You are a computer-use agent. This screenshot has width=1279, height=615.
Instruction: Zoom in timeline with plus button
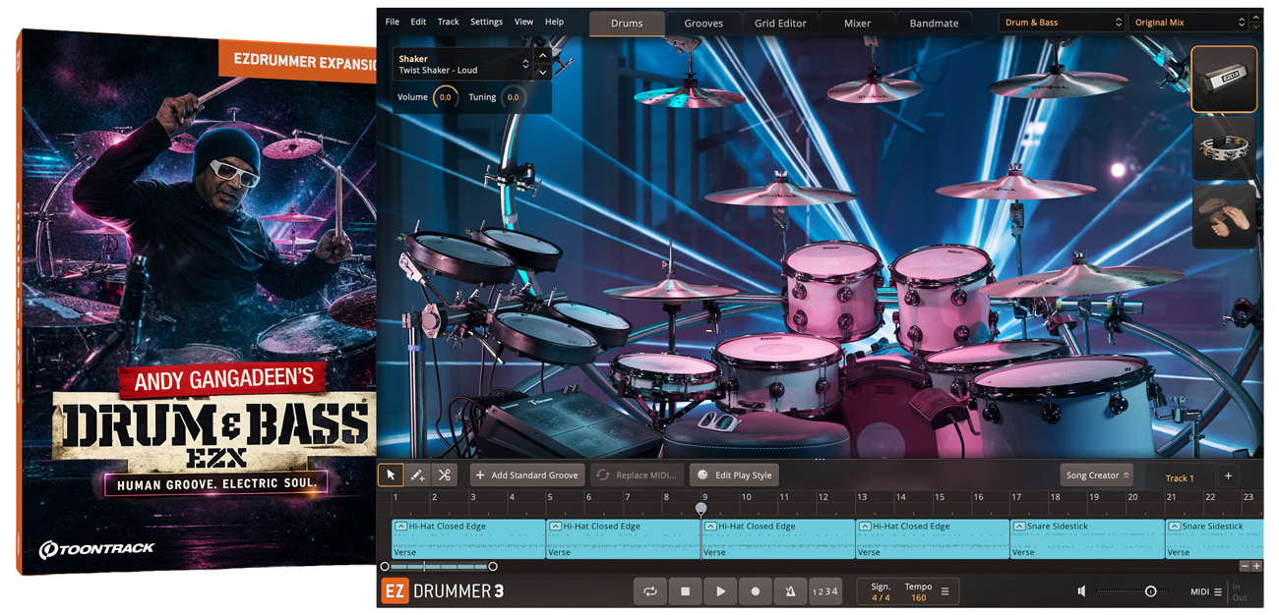pos(1256,567)
